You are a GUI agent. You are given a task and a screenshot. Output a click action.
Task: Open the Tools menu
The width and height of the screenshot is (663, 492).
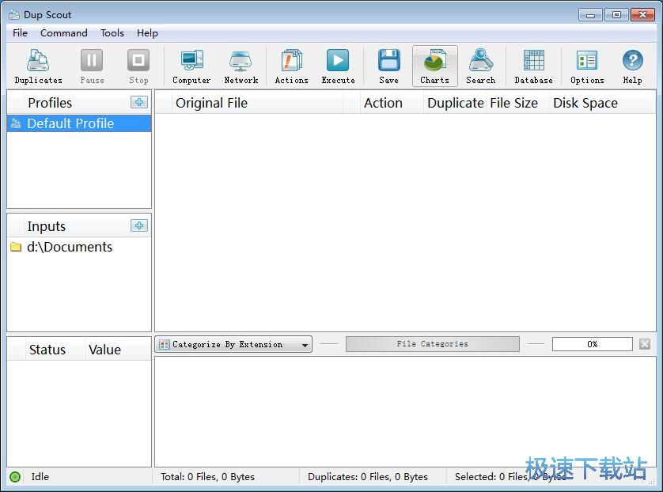pos(112,33)
